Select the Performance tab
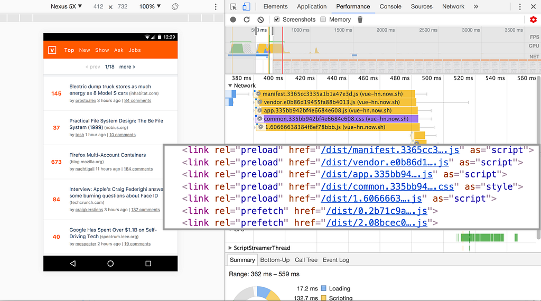Screen dimensions: 541x301 coord(353,6)
